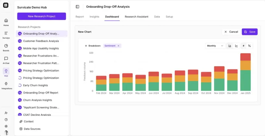The width and height of the screenshot is (265, 136).
Task: Open the Insights tab
Action: point(94,17)
